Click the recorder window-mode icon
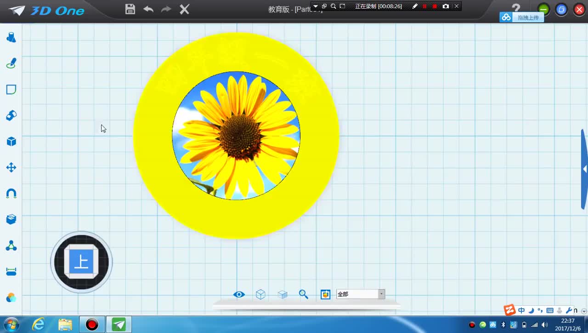This screenshot has width=588, height=333. click(324, 6)
